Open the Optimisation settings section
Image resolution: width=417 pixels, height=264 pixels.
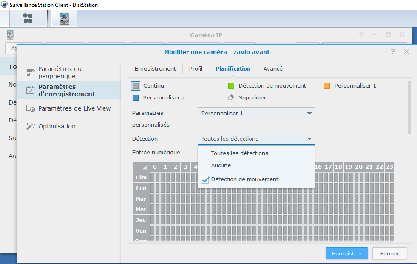57,126
